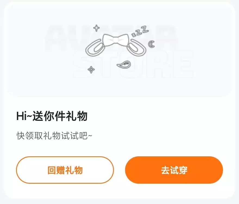Image resolution: width=239 pixels, height=204 pixels.
Task: Click the Hi~ greeting at the title start
Action: click(24, 116)
